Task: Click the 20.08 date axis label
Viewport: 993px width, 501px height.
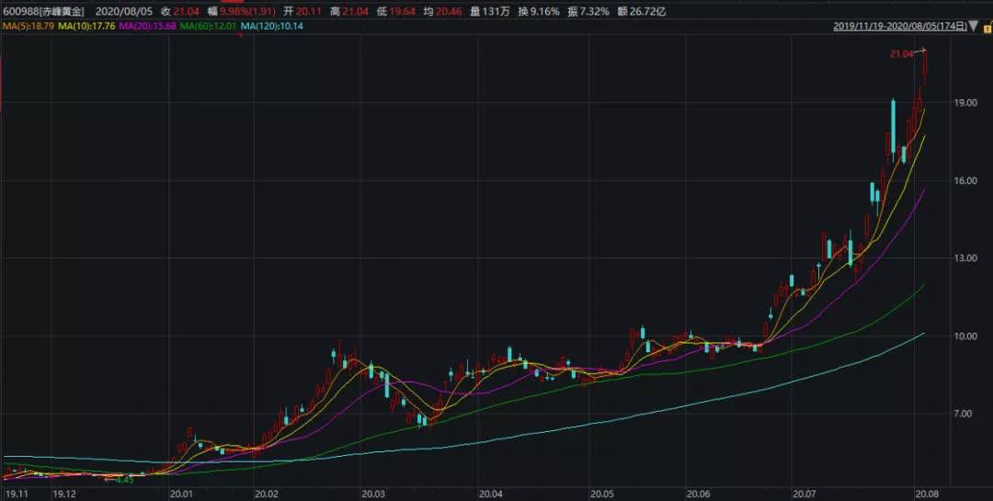Action: [x=926, y=493]
